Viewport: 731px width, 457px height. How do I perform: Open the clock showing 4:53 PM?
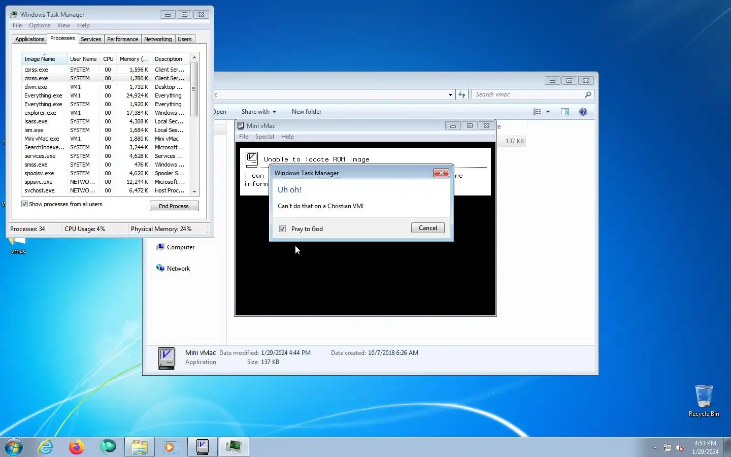(x=705, y=447)
